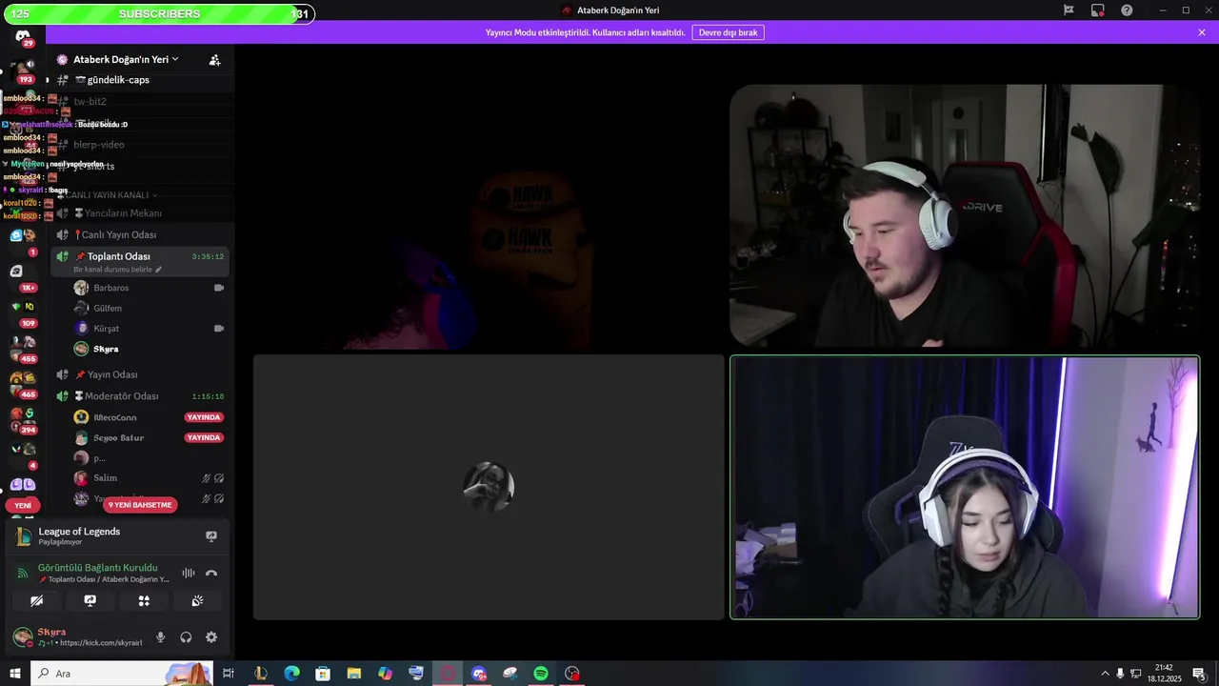The height and width of the screenshot is (686, 1219).
Task: Click the 9 YENİ BAHSETME pill
Action: pyautogui.click(x=140, y=505)
